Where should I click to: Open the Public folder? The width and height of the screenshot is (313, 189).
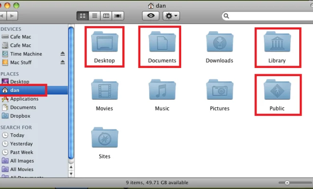coord(277,90)
